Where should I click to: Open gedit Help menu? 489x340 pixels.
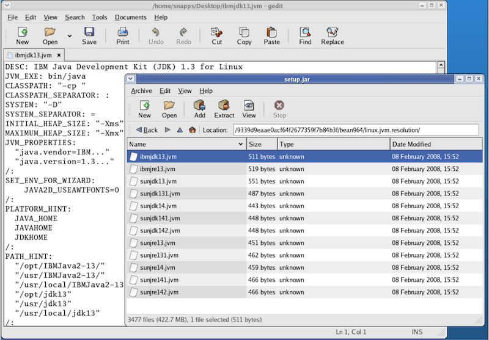[161, 17]
